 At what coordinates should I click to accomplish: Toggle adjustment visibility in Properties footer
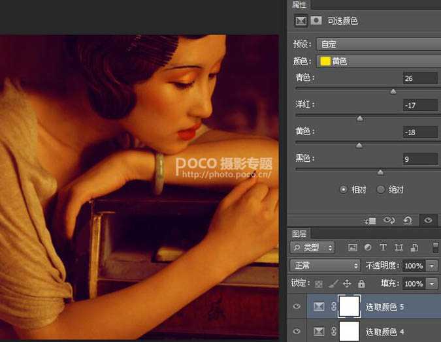428,221
